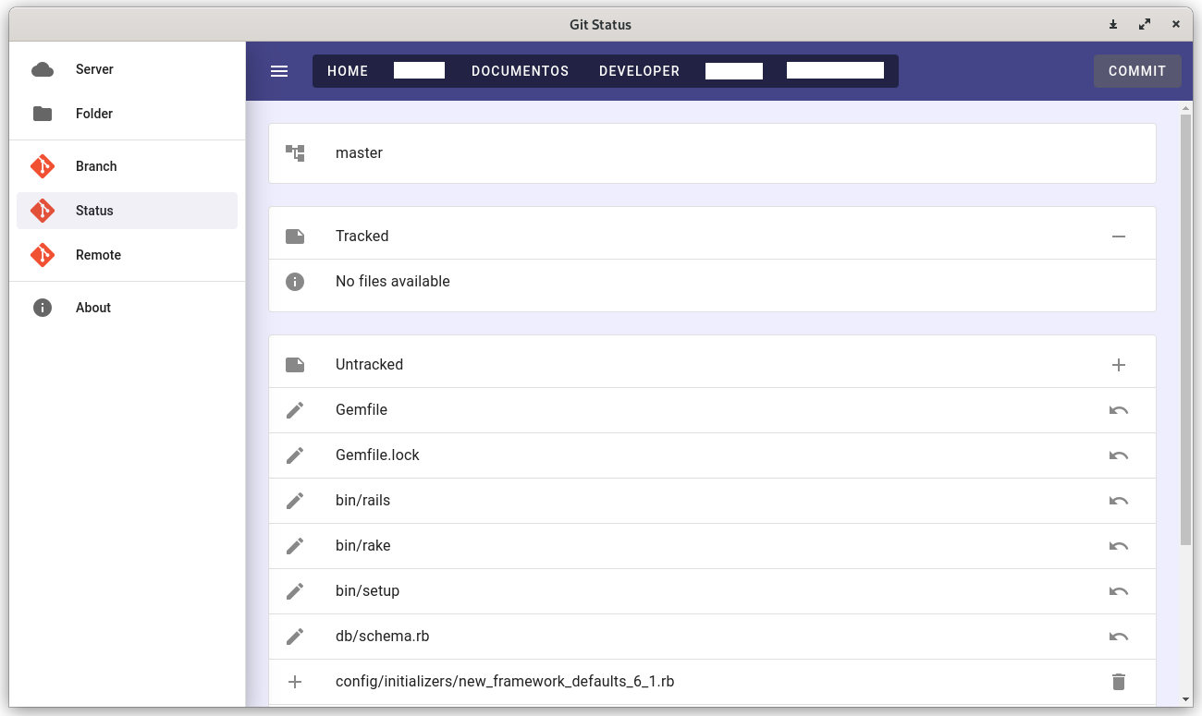Screen dimensions: 1202x716
Task: Select DOCUMENTOS in the breadcrumb bar
Action: click(x=520, y=70)
